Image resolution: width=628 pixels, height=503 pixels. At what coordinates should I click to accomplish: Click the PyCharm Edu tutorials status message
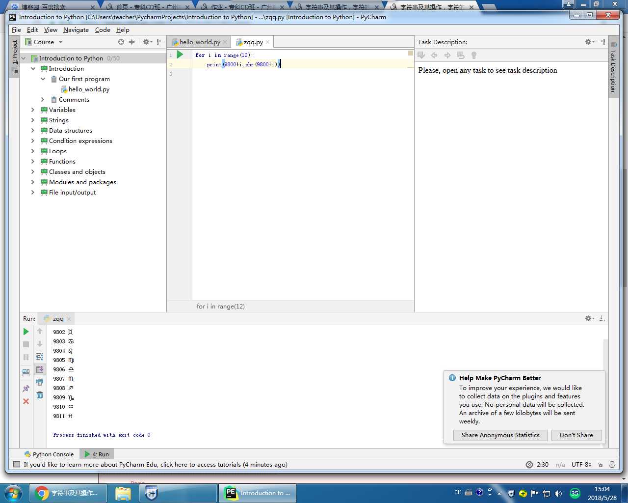(156, 464)
